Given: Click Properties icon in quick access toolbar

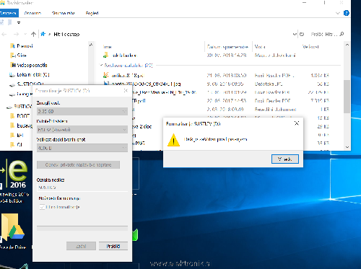Looking at the screenshot, I should click(x=2, y=22).
